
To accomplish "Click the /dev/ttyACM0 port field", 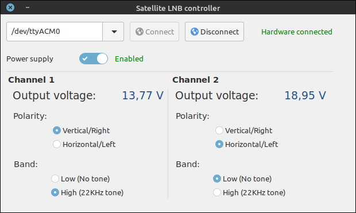I will [55, 32].
